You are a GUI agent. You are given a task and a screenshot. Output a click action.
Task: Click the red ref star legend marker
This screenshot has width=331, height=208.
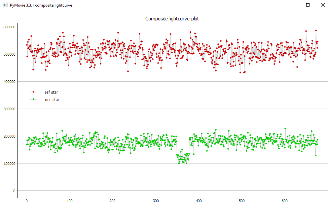tap(33, 92)
